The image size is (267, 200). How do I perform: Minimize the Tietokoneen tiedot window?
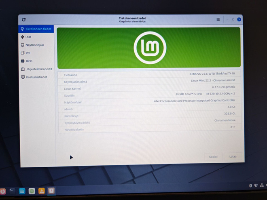click(227, 20)
